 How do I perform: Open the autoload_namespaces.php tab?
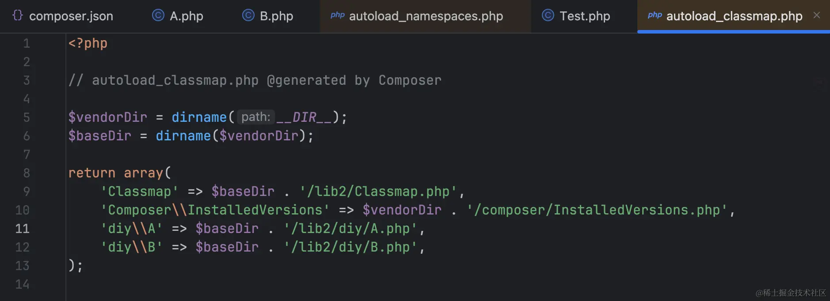click(x=426, y=16)
